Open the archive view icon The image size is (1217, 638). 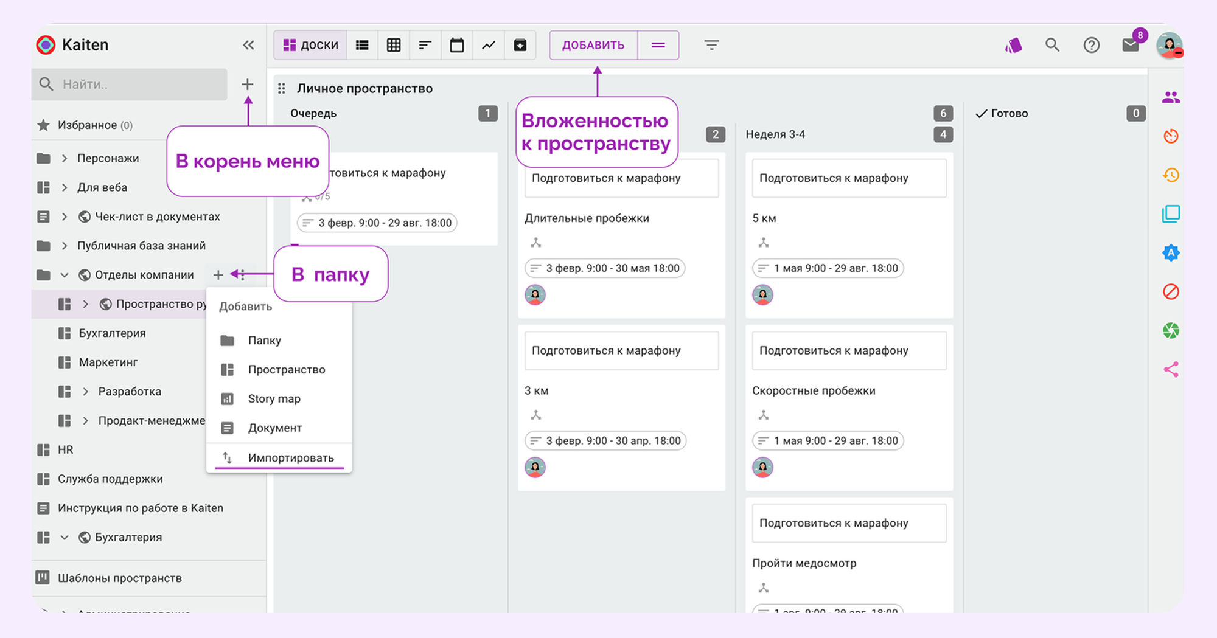[520, 45]
